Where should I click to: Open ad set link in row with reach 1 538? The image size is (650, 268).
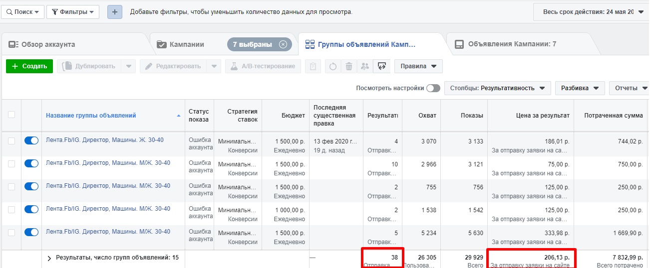[x=108, y=209]
